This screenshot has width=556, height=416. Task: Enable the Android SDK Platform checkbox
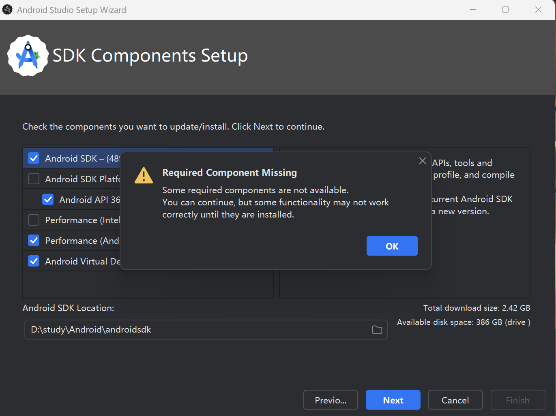[x=34, y=179]
